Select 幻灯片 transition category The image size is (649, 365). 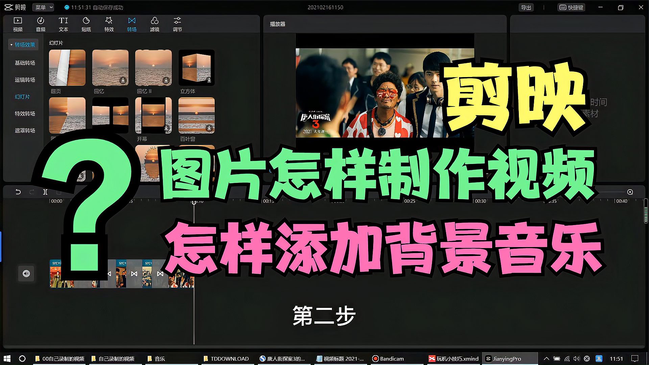[22, 97]
